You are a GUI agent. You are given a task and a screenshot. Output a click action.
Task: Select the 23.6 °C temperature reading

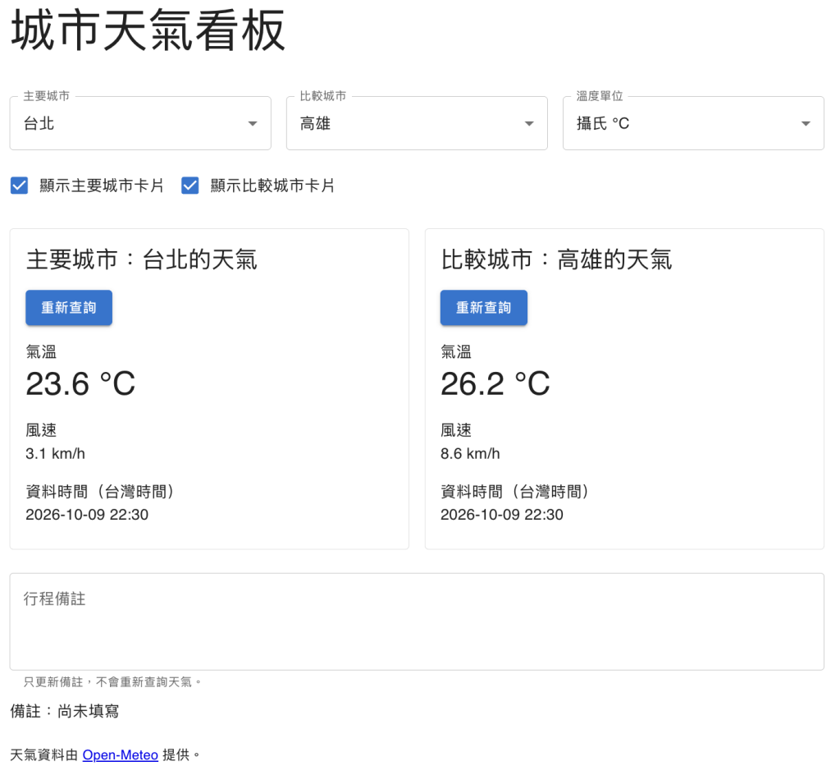80,383
